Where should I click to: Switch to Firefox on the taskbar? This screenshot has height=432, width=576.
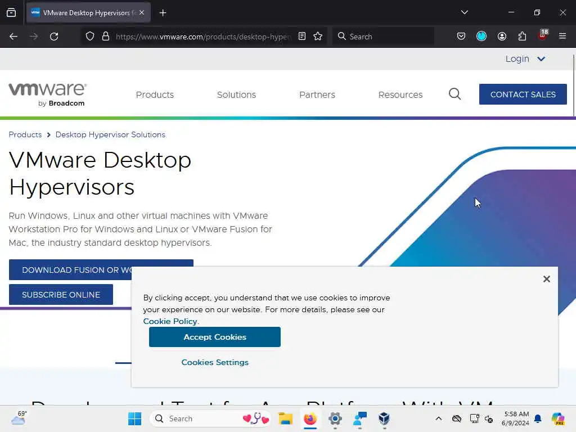(x=310, y=418)
